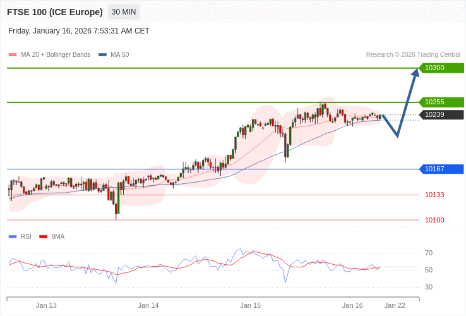Click the Jan 15 date axis label
This screenshot has width=466, height=316.
[251, 306]
